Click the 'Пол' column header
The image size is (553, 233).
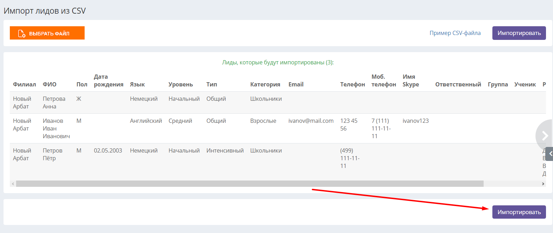[82, 84]
